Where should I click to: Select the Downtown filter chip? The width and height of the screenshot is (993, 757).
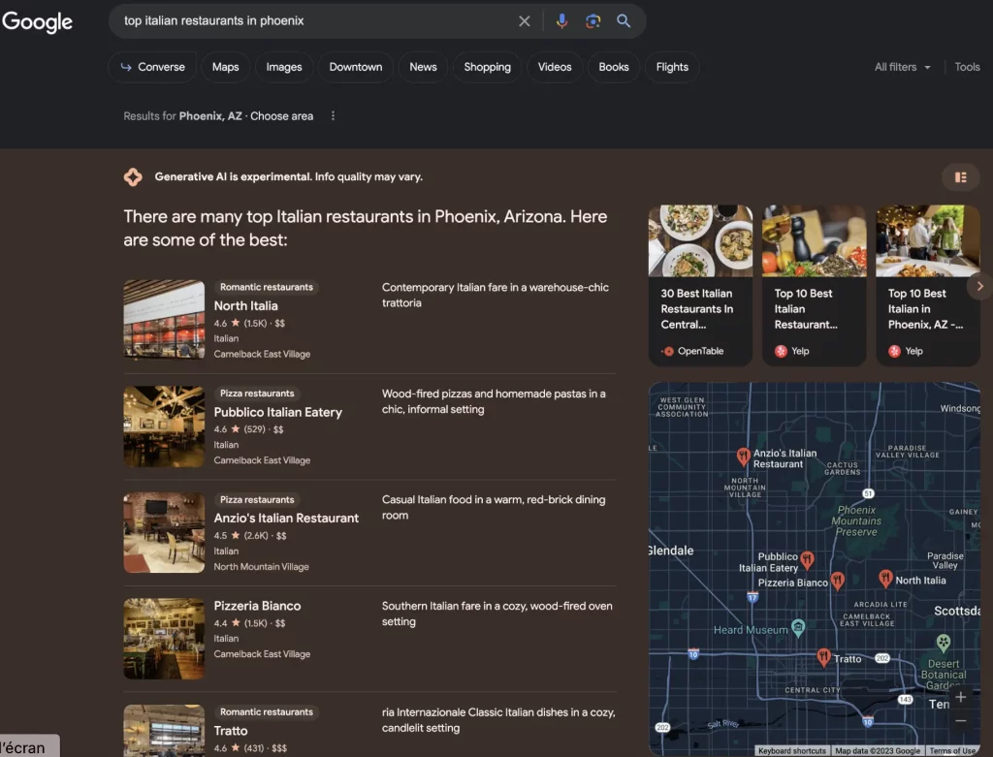[356, 67]
